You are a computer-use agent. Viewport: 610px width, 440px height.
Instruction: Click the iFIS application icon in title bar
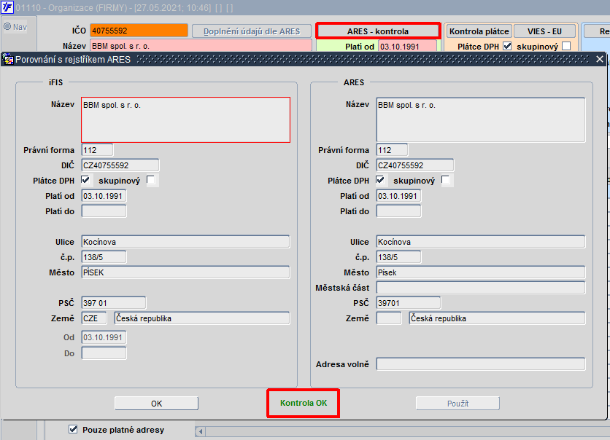coord(7,7)
